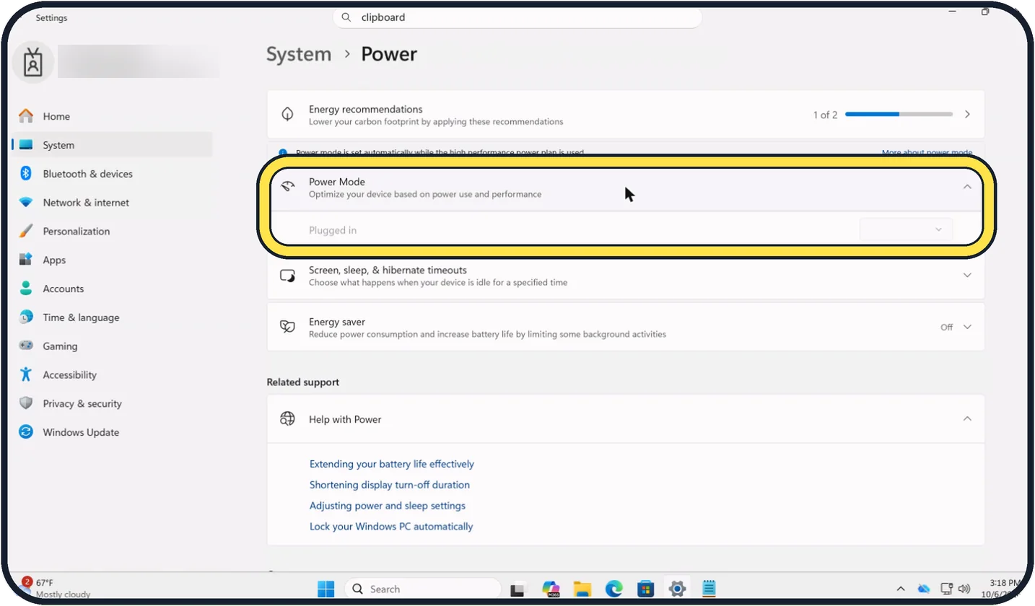This screenshot has height=606, width=1035.
Task: Open "Extending your battery life effectively" link
Action: 392,464
